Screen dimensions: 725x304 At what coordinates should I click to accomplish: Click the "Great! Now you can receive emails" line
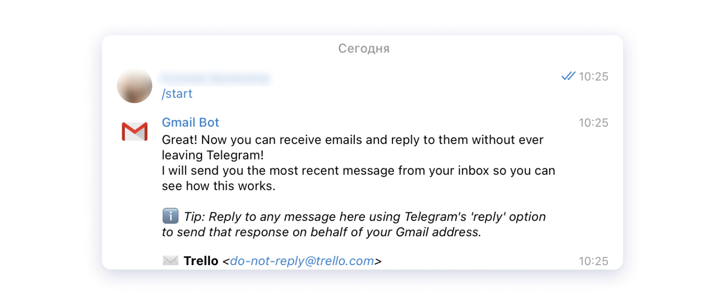coord(353,140)
